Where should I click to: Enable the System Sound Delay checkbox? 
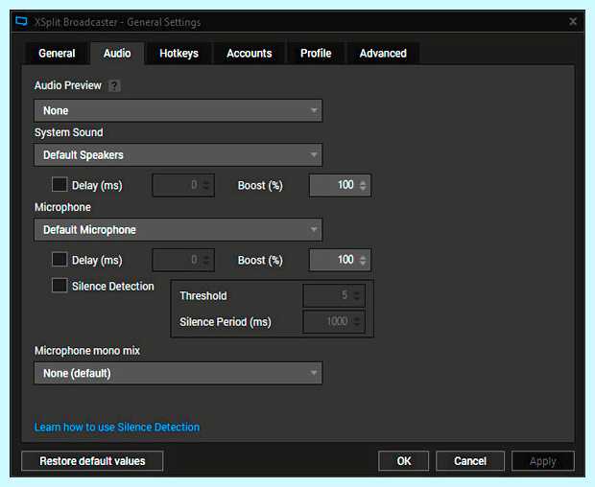pos(59,185)
